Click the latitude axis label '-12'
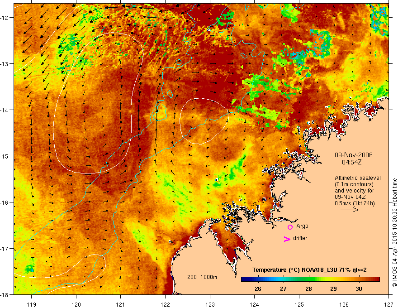 [5, 18]
